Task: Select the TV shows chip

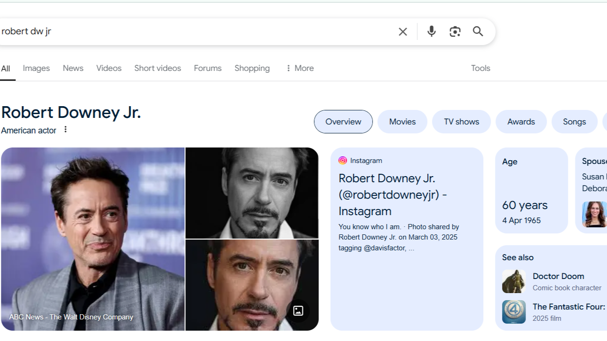Action: pyautogui.click(x=462, y=122)
